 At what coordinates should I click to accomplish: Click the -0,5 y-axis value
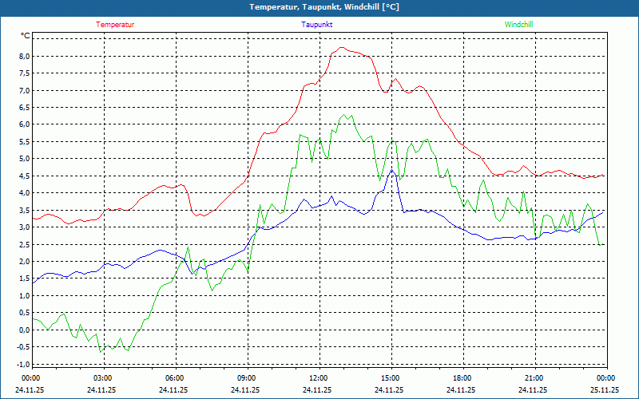pyautogui.click(x=24, y=347)
